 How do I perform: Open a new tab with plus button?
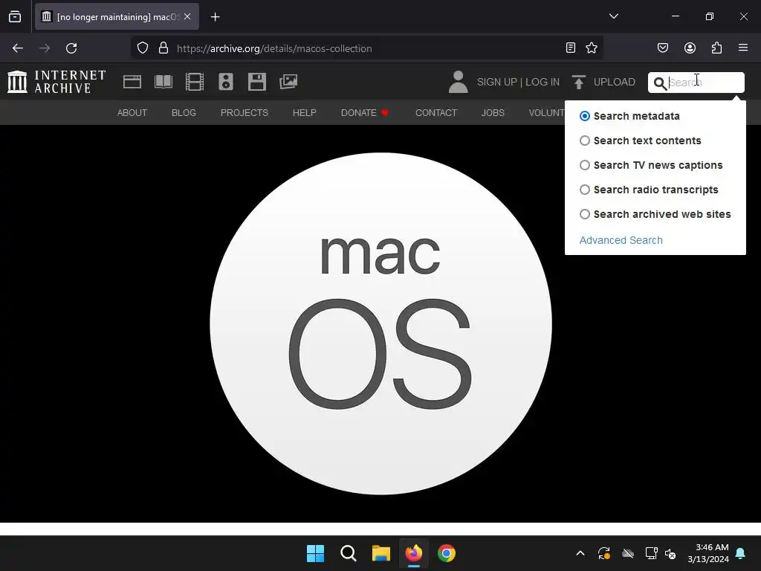pos(216,17)
